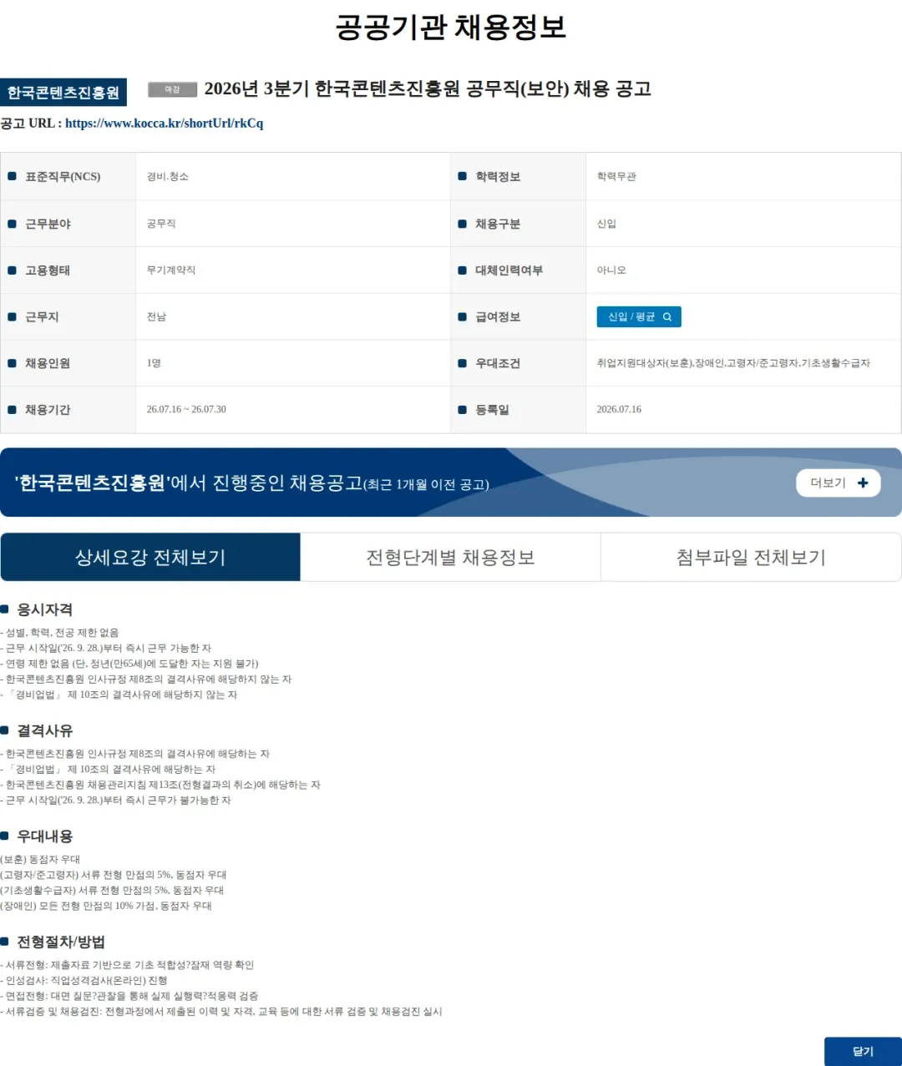Open the 첨부파일 전체보기 tab
Viewport: 902px width, 1066px height.
click(x=751, y=557)
